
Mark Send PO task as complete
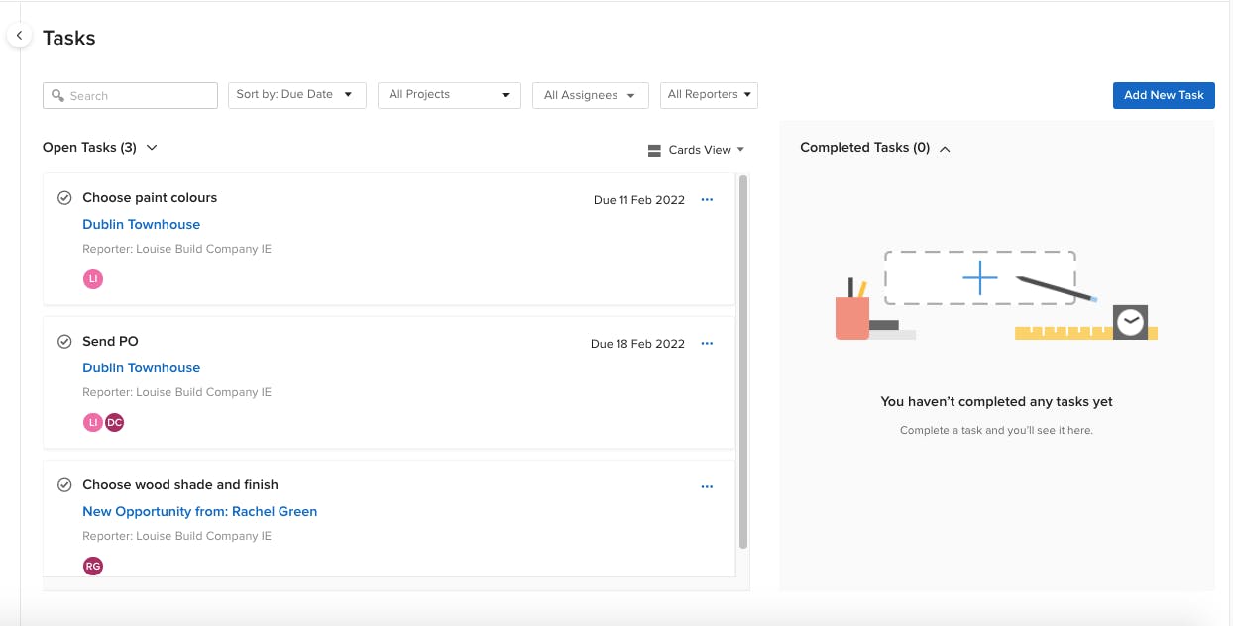[64, 342]
